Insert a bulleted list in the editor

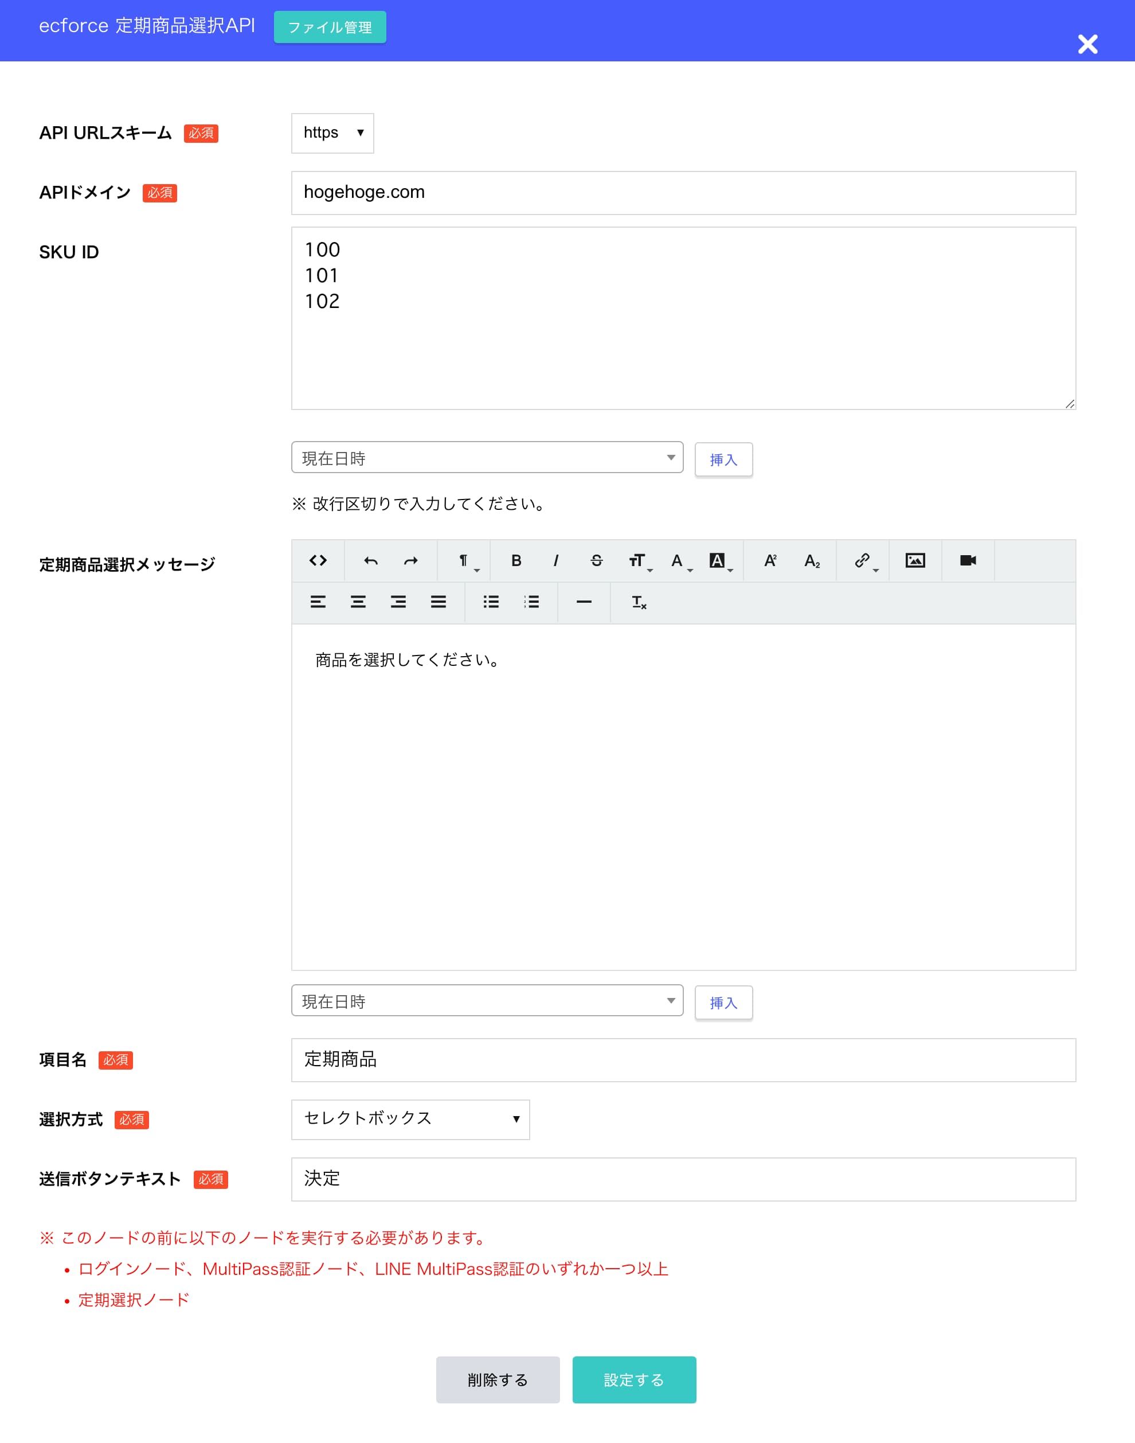coord(491,602)
